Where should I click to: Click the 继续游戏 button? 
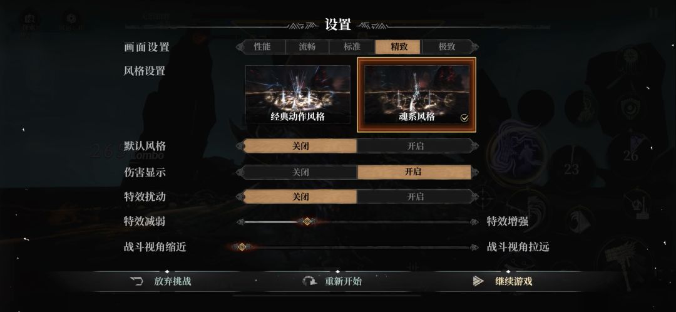(503, 281)
